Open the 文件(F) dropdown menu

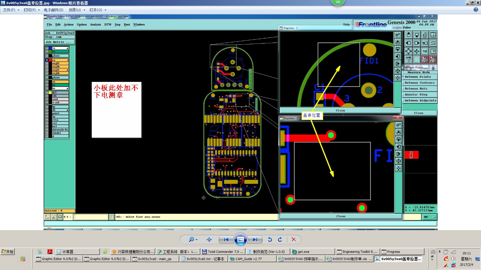point(11,10)
